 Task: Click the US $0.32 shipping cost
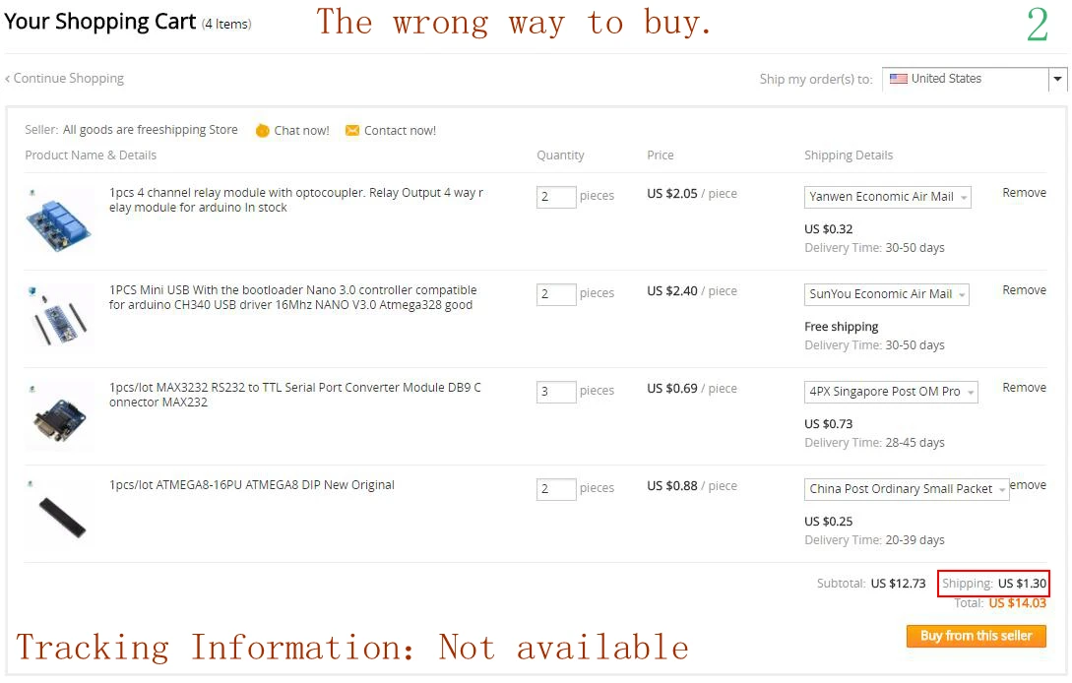[x=829, y=229]
